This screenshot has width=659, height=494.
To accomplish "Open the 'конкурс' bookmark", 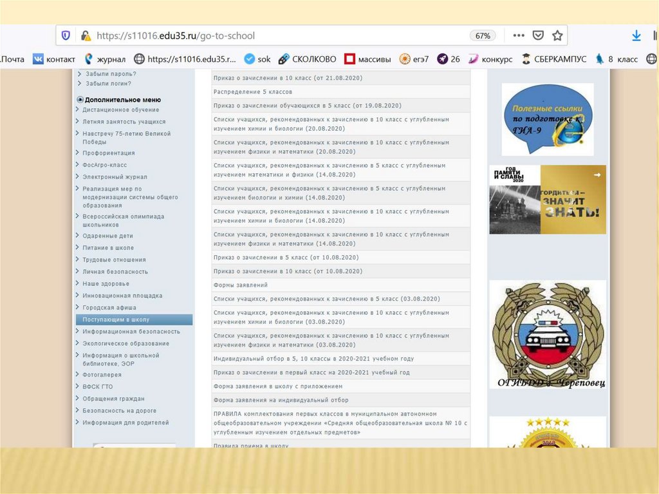I will pyautogui.click(x=490, y=59).
